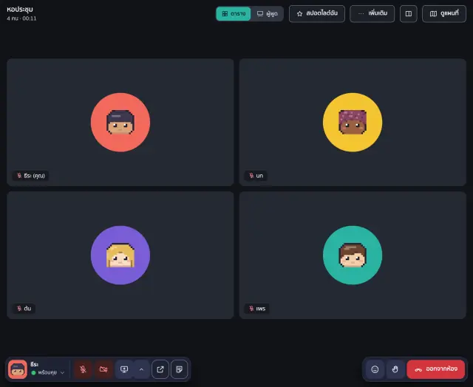Expand screen share options chevron
Viewport: 473px width, 387px height.
coord(141,369)
